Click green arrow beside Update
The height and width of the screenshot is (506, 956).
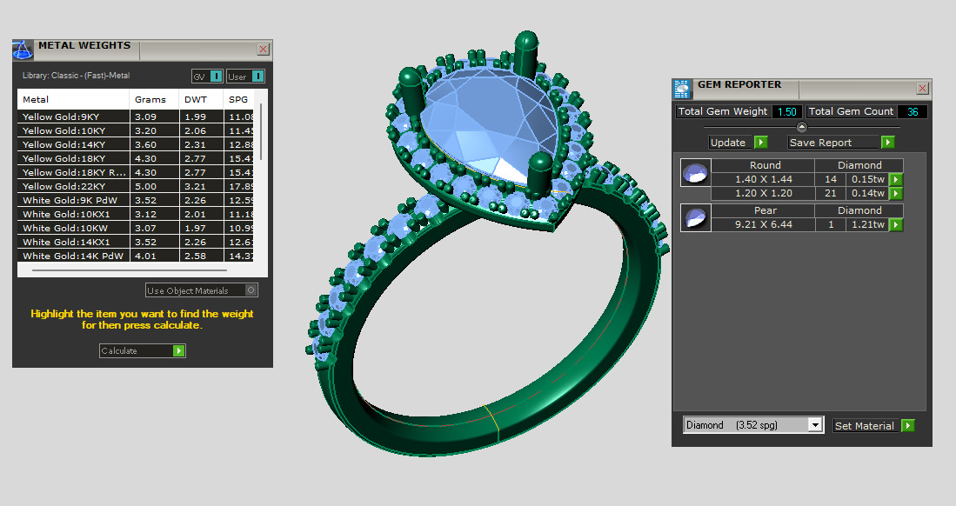761,142
